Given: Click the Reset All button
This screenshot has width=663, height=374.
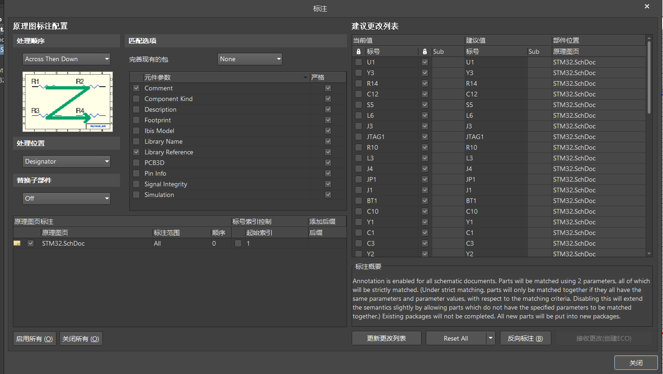Looking at the screenshot, I should pos(456,338).
